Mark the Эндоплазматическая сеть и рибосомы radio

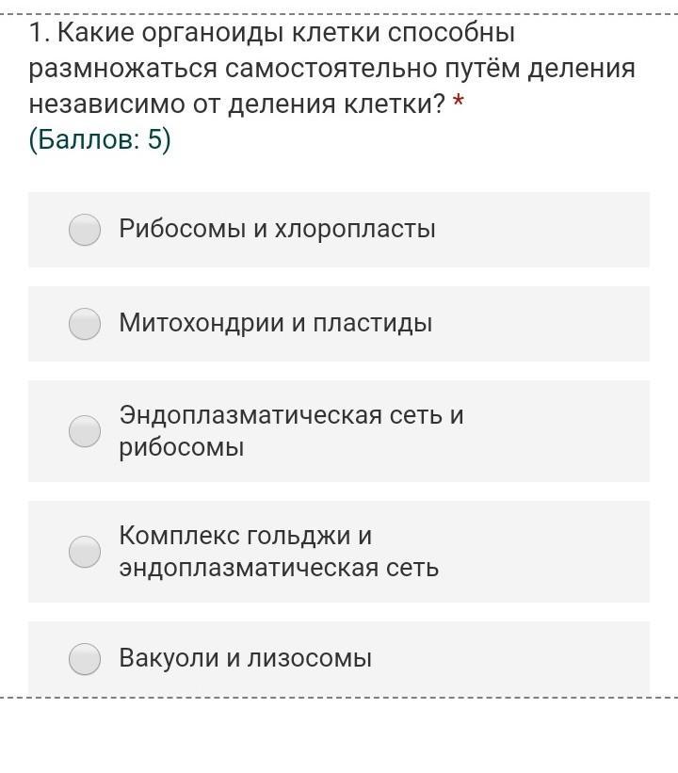tap(85, 431)
